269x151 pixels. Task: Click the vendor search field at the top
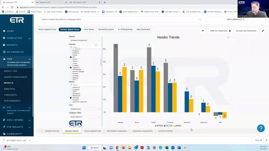coord(121,20)
